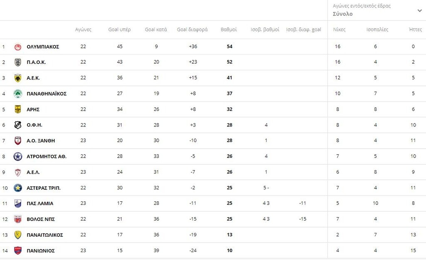426x260 pixels.
Task: Expand the home/away matches dropdown arrow
Action: click(419, 10)
